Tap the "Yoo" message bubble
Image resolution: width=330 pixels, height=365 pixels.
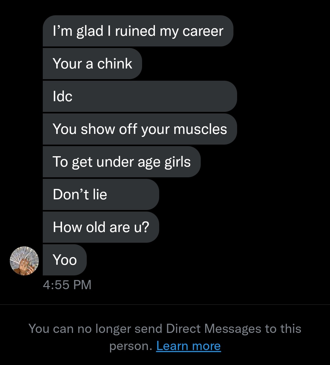tap(64, 260)
